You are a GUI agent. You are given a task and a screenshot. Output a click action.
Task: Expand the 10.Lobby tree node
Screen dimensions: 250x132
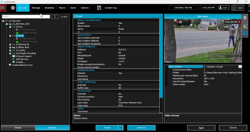coord(10,50)
